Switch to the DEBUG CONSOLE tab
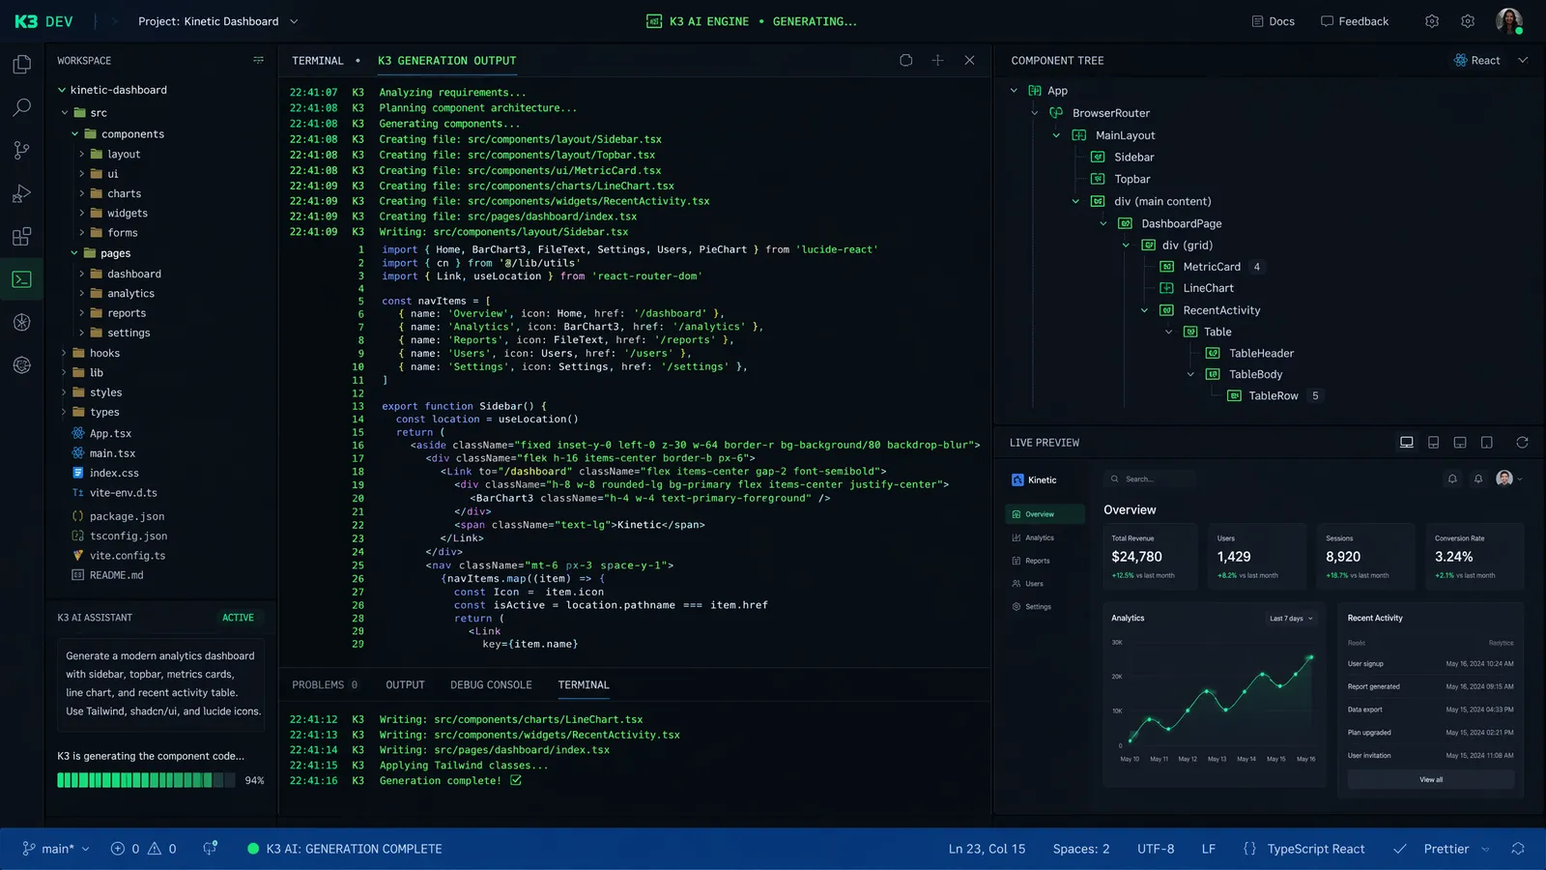The height and width of the screenshot is (870, 1546). click(491, 685)
